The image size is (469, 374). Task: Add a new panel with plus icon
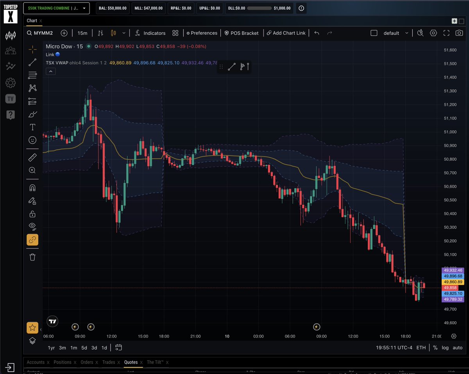click(x=454, y=21)
